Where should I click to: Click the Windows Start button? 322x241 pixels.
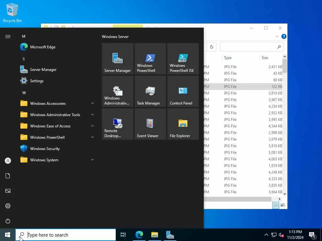pos(8,235)
